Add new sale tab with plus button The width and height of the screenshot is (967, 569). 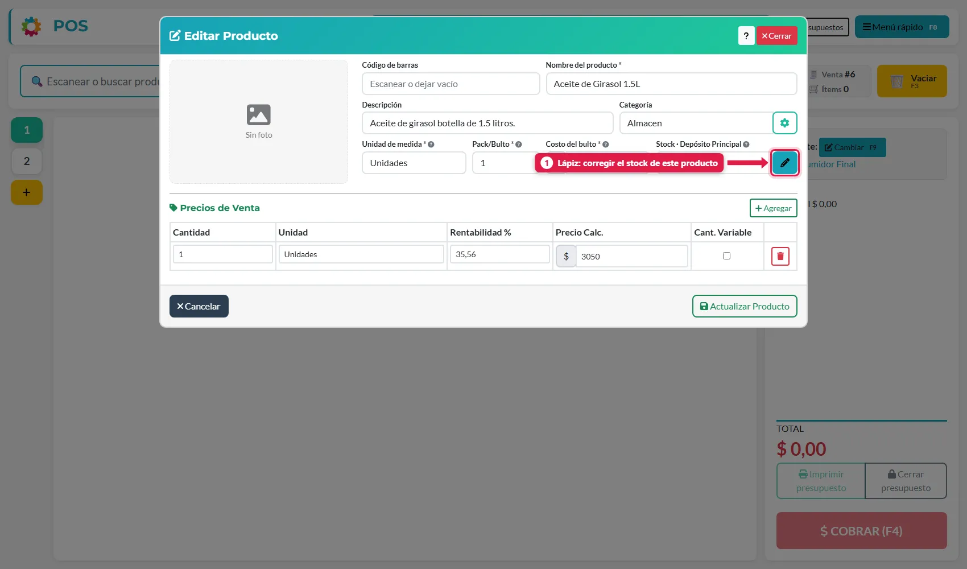tap(26, 192)
